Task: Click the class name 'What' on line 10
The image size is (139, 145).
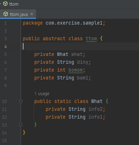Action: (97, 102)
